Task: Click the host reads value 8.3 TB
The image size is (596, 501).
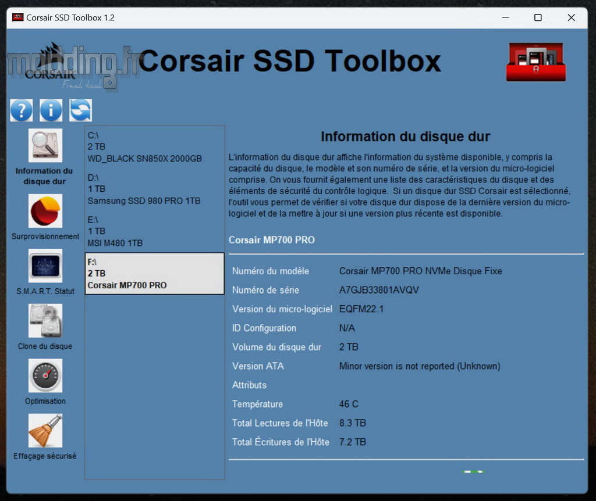Action: (x=353, y=423)
